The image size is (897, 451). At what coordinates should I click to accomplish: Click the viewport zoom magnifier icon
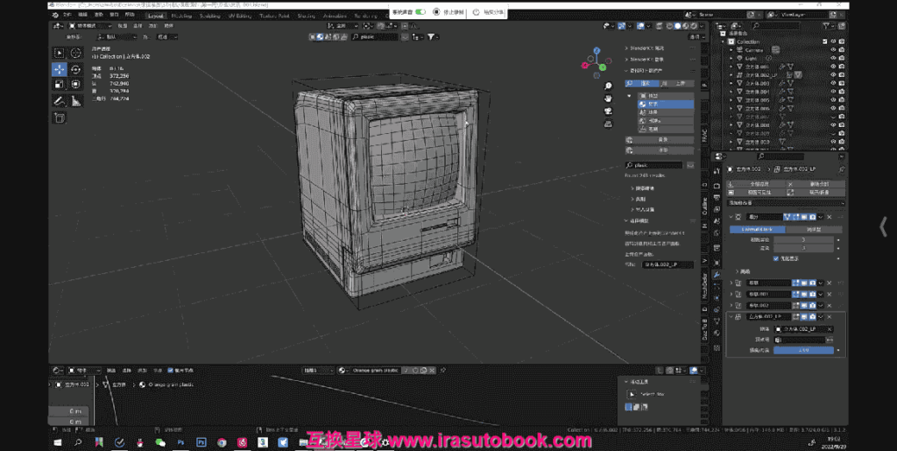[608, 87]
